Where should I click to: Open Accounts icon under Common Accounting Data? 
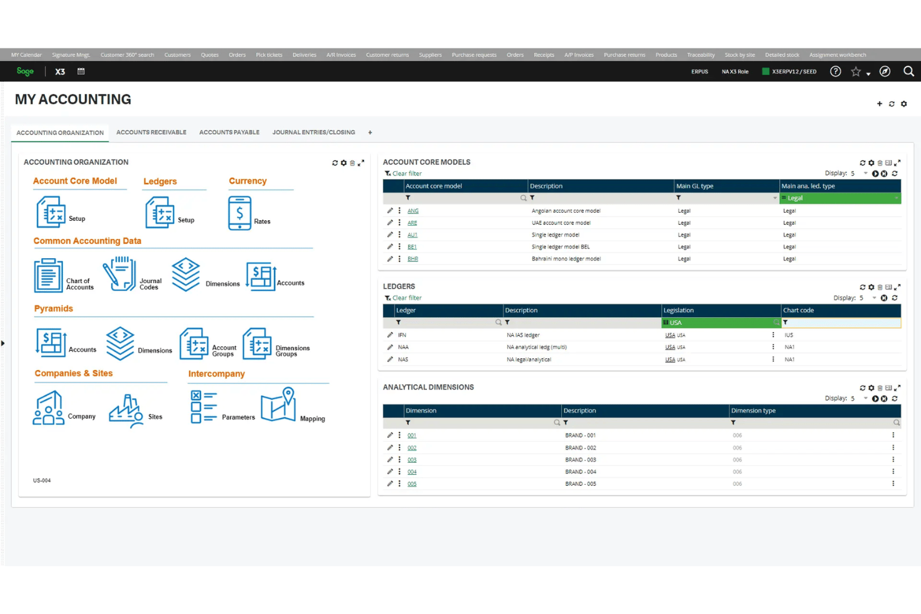[x=261, y=276]
